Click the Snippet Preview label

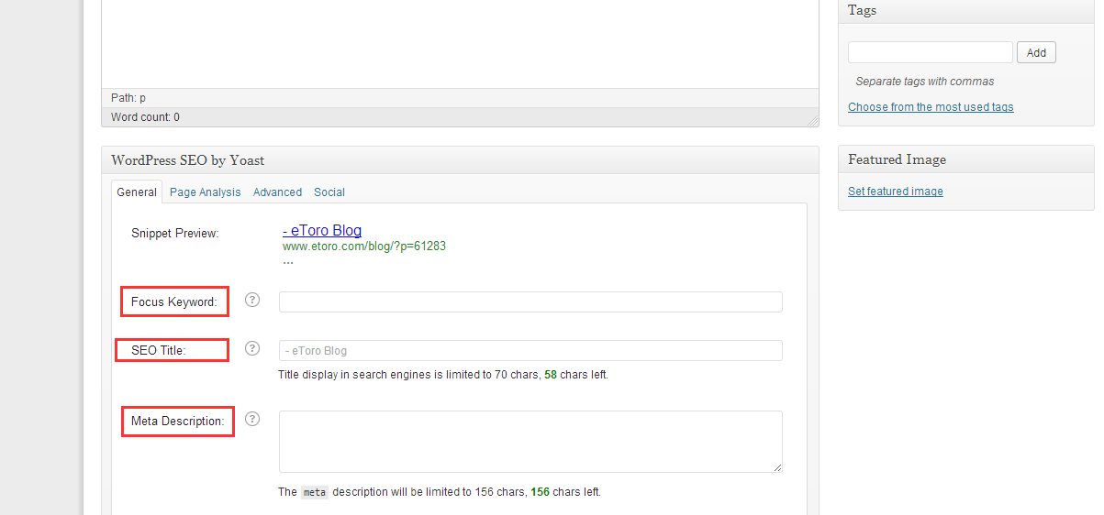(x=175, y=234)
